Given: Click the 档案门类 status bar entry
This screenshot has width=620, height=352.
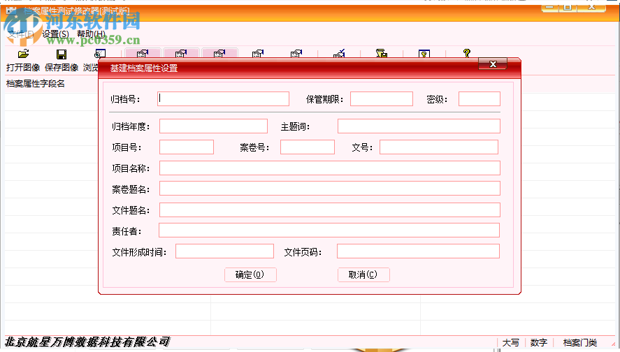Looking at the screenshot, I should (580, 342).
